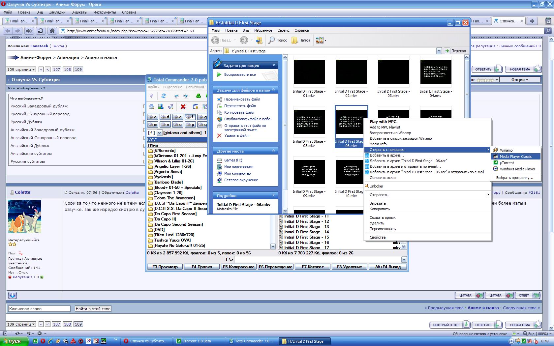Click the Opera Reload button
Image resolution: width=554 pixels, height=346 pixels.
click(41, 31)
